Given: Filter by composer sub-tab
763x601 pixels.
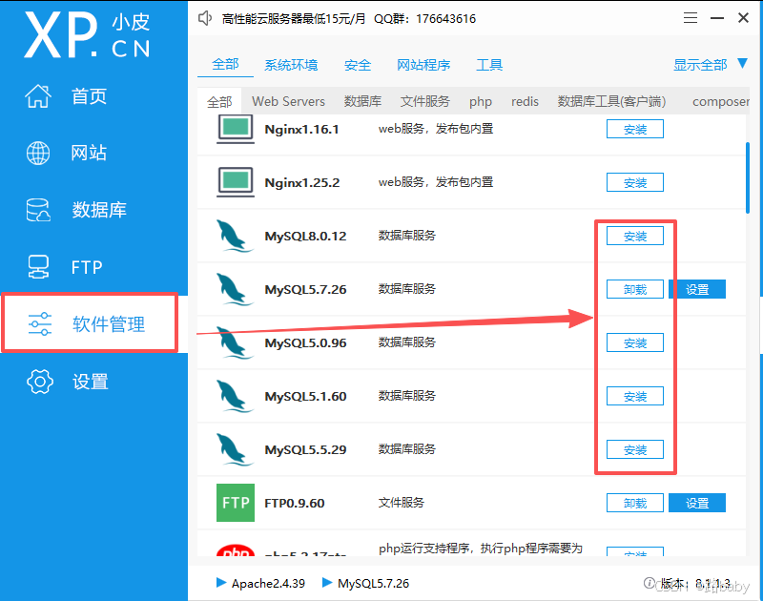Looking at the screenshot, I should point(721,102).
